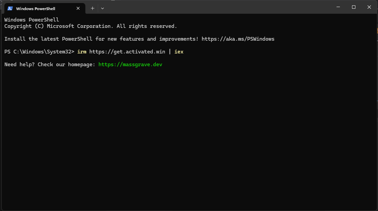Click the yellow iex command word

coord(179,52)
